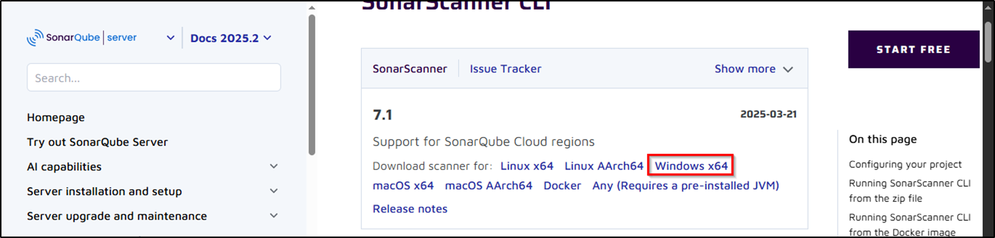Go to the Homepage sidebar item

point(56,117)
